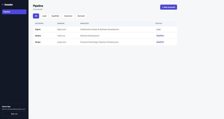This screenshot has height=119, width=224.
Task: Click the notion.so domain cell
Action: coord(61,36)
